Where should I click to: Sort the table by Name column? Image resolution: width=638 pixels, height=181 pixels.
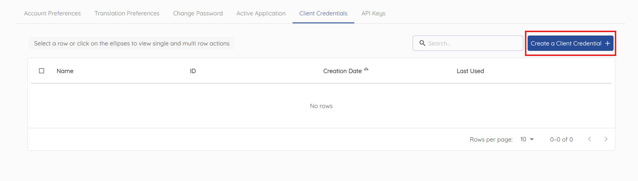pyautogui.click(x=65, y=71)
